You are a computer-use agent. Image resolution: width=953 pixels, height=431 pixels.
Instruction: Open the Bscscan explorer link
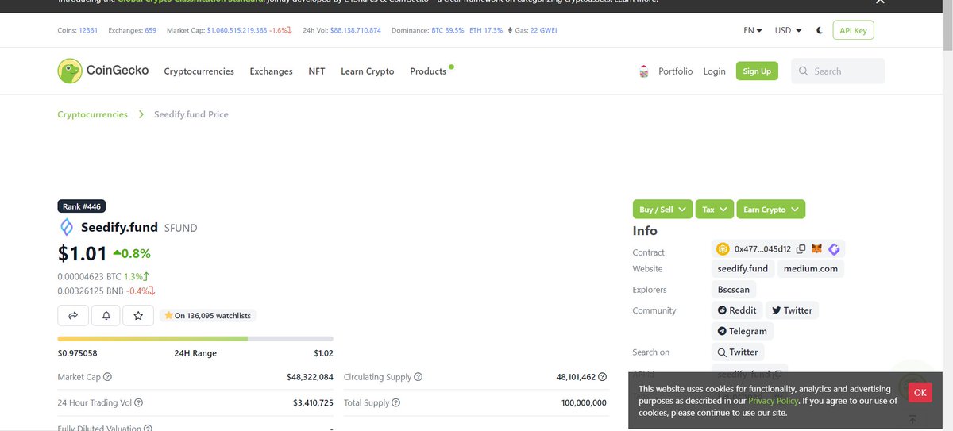pos(733,290)
